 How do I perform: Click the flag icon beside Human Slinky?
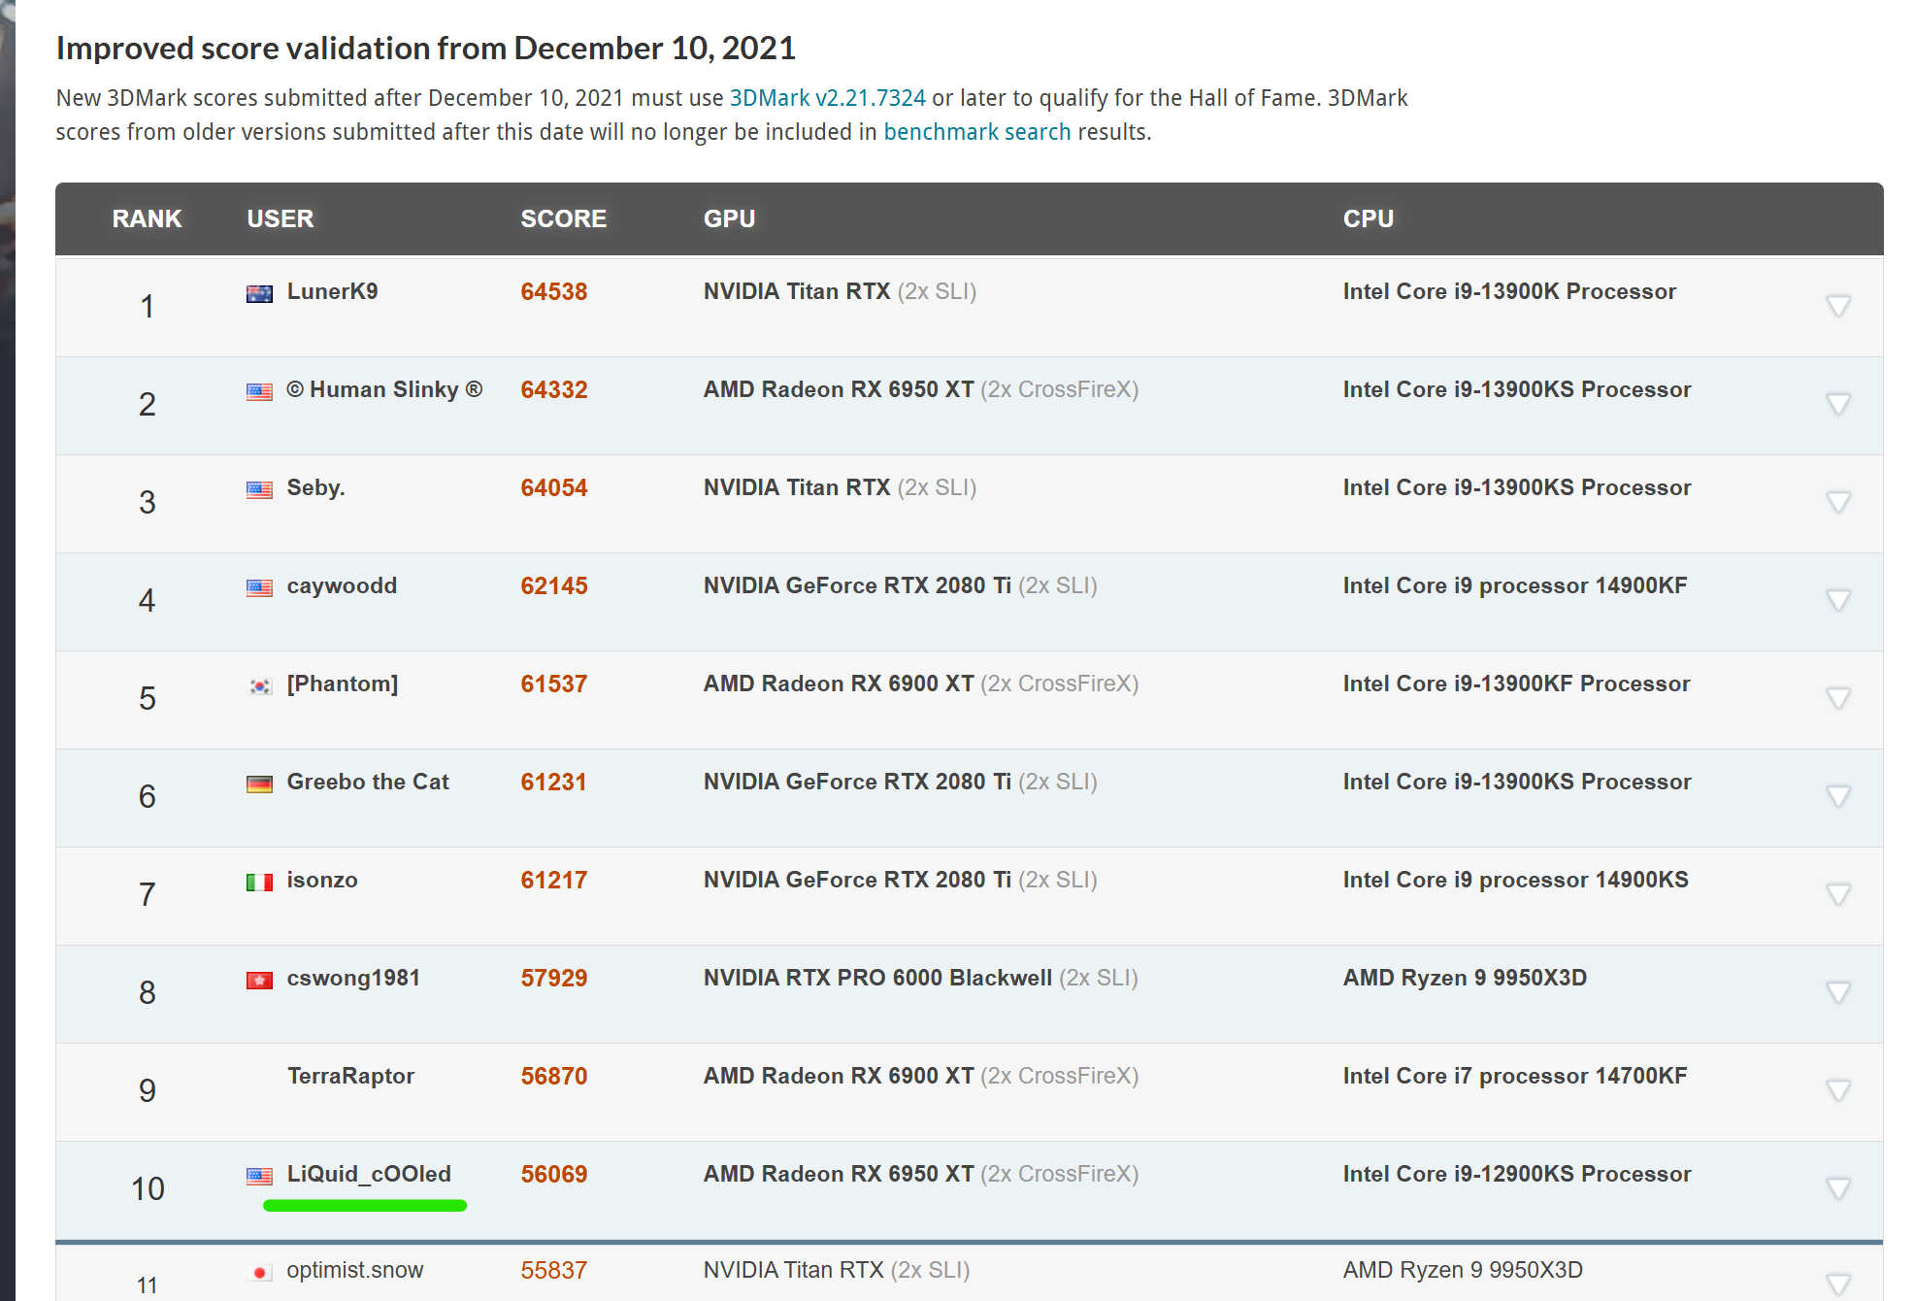coord(259,392)
